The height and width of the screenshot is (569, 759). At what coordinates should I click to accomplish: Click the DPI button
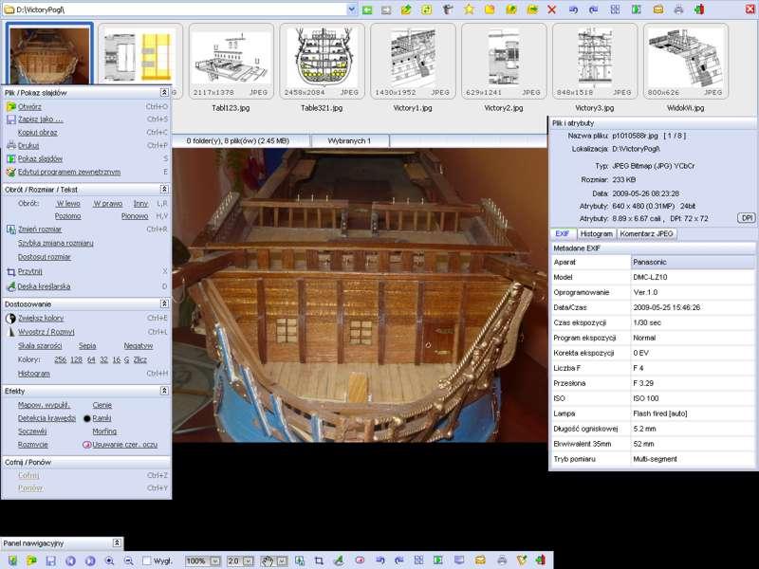coord(746,218)
